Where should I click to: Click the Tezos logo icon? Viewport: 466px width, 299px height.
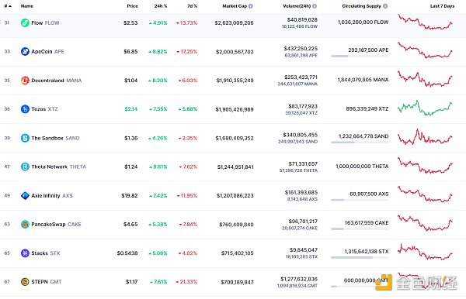(x=25, y=109)
